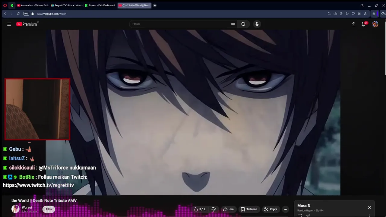
Task: Click the video player area
Action: click(193, 112)
